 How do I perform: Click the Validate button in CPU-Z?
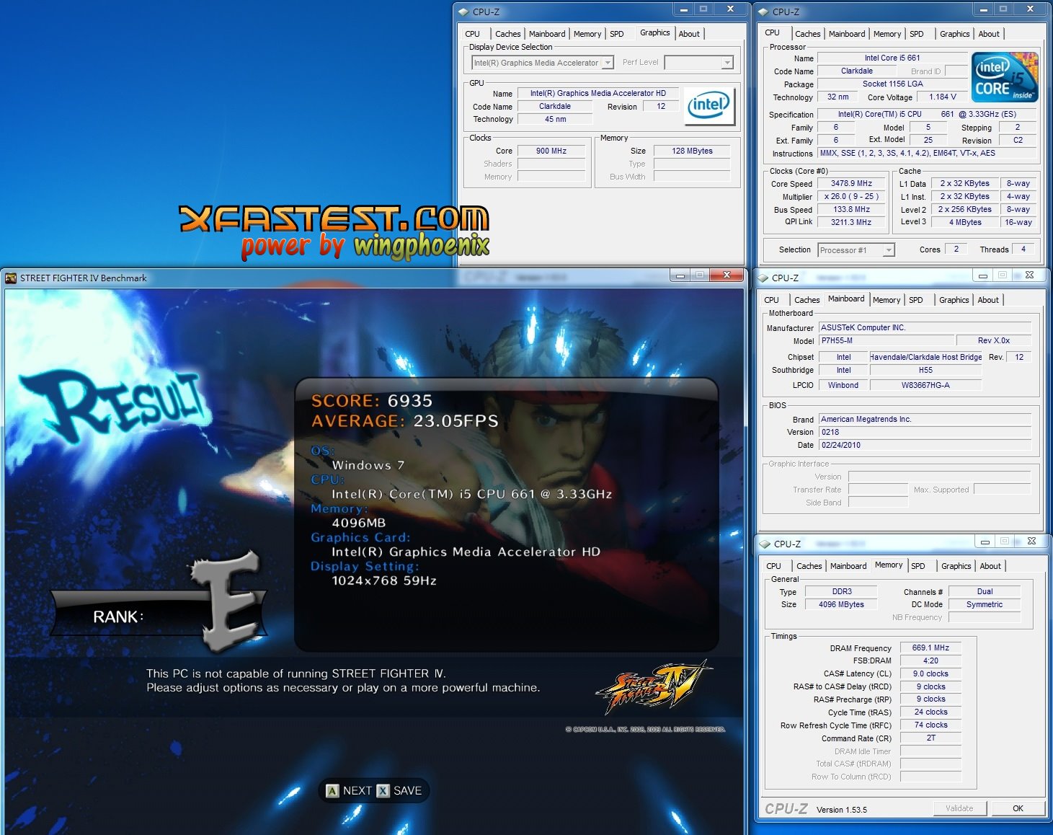959,808
